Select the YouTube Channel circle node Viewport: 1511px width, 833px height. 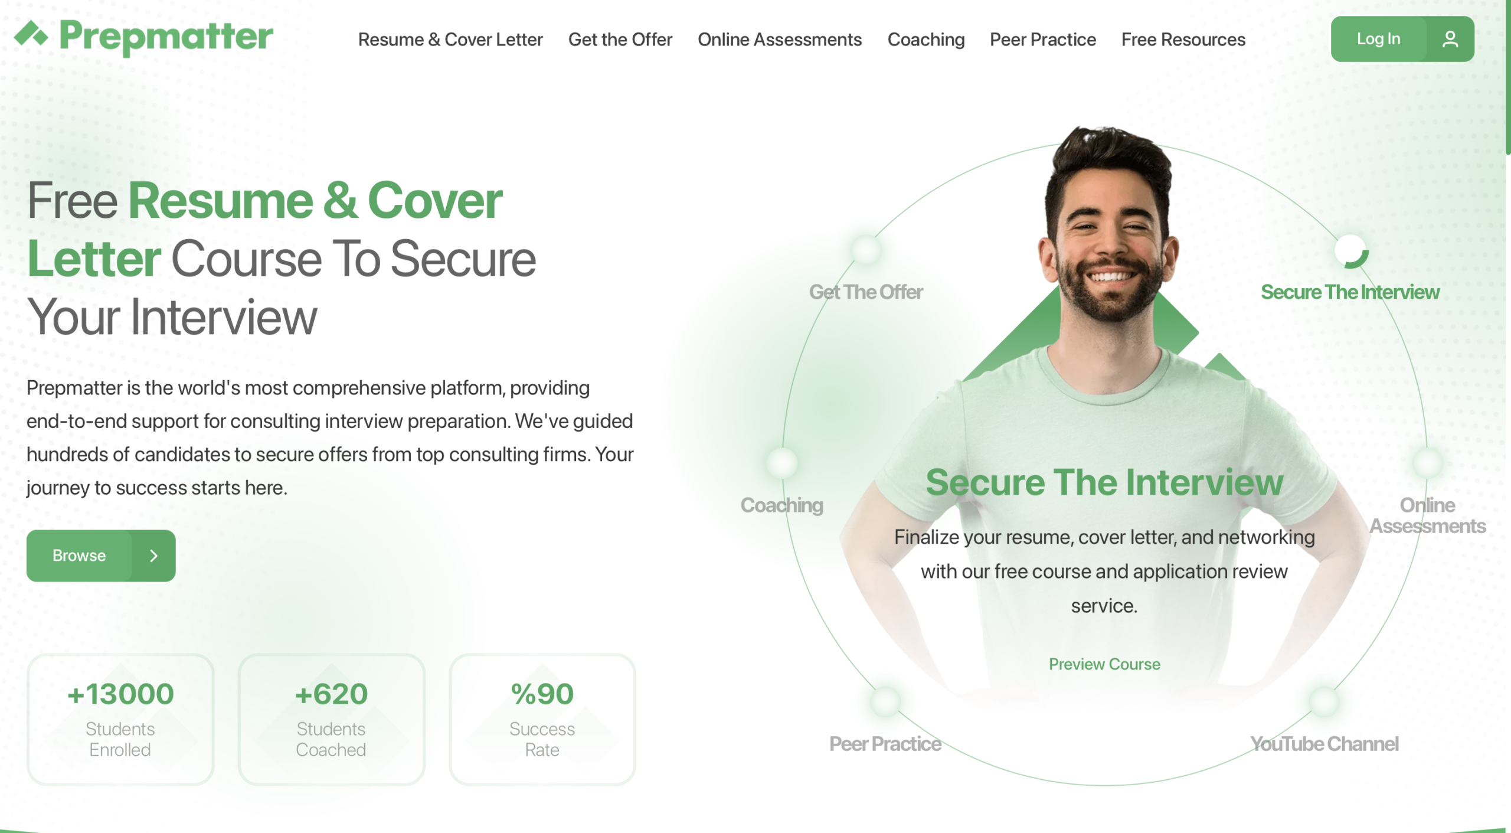(x=1324, y=701)
